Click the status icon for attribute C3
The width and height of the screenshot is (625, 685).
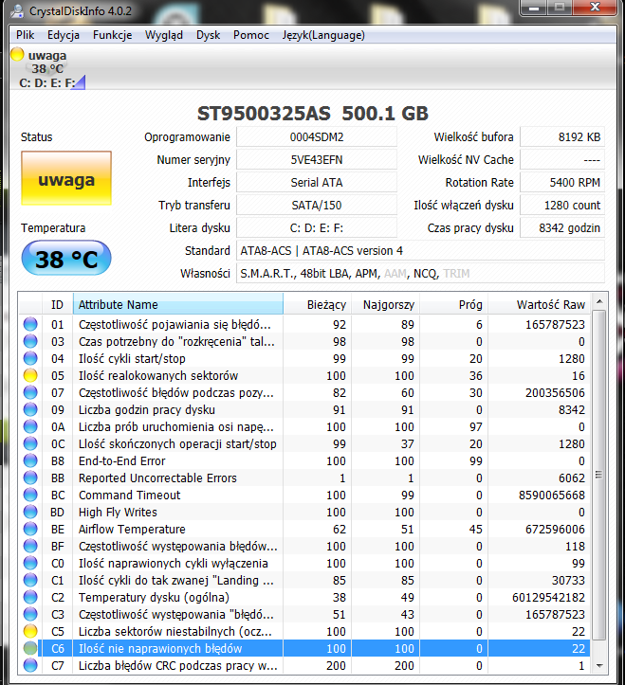pos(30,614)
